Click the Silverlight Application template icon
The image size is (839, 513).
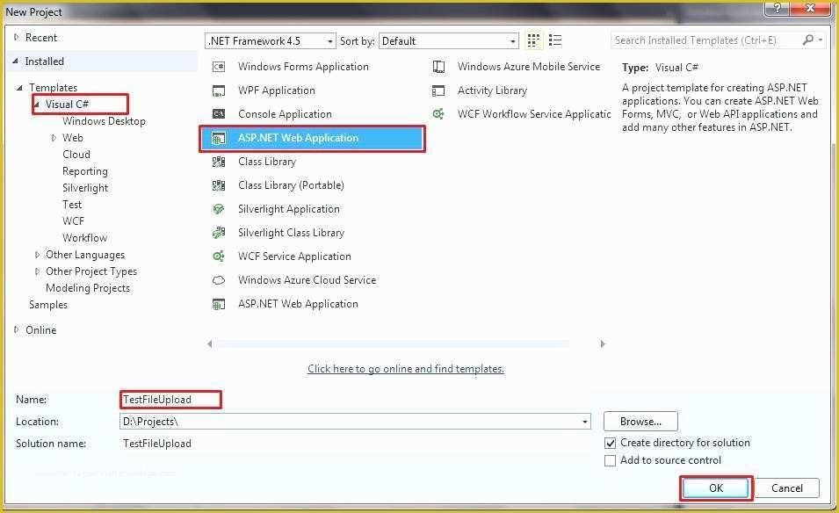tap(218, 209)
